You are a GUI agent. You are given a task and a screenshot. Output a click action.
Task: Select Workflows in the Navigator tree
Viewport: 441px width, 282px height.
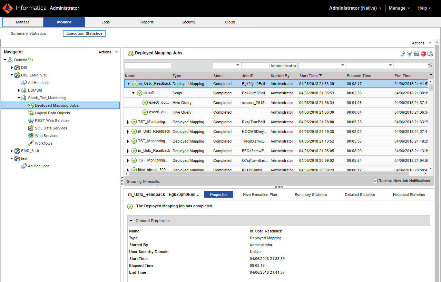coord(43,143)
